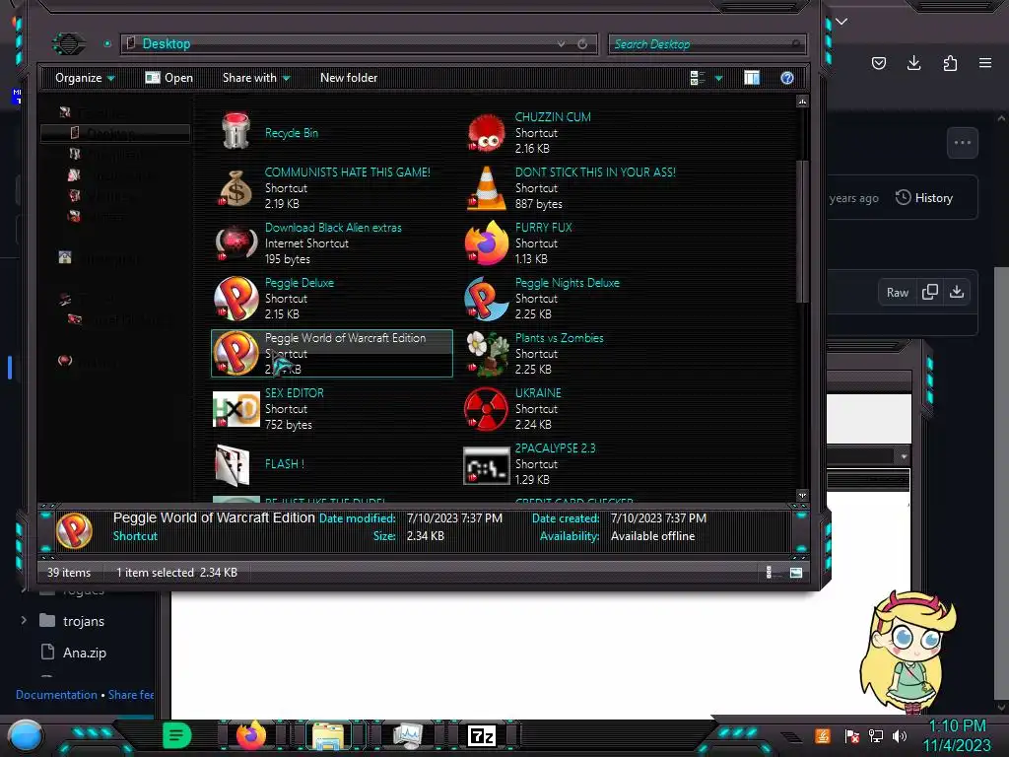Select the HxD hex editor shortcut icon
Screen dimensions: 1009x757
tap(235, 409)
